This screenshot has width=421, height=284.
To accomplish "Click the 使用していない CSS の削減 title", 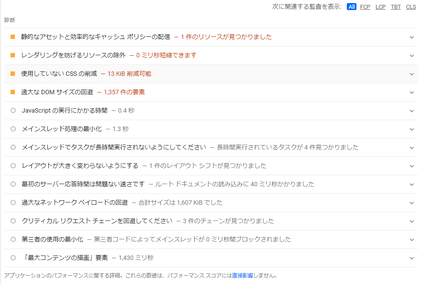I will [59, 74].
